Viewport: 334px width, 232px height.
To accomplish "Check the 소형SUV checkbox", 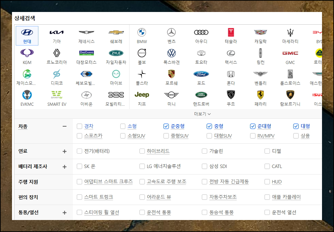I will coord(123,136).
